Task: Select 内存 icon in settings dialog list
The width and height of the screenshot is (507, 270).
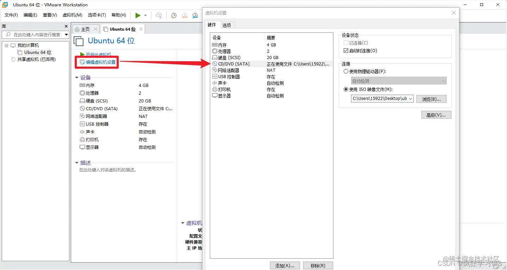Action: point(215,45)
